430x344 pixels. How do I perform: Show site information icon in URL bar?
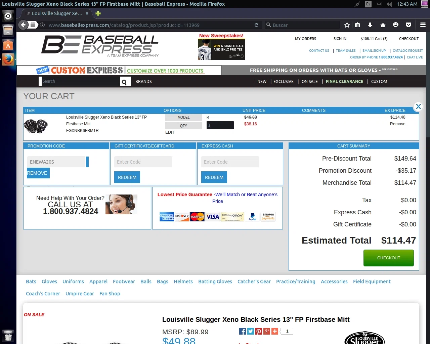(x=42, y=25)
